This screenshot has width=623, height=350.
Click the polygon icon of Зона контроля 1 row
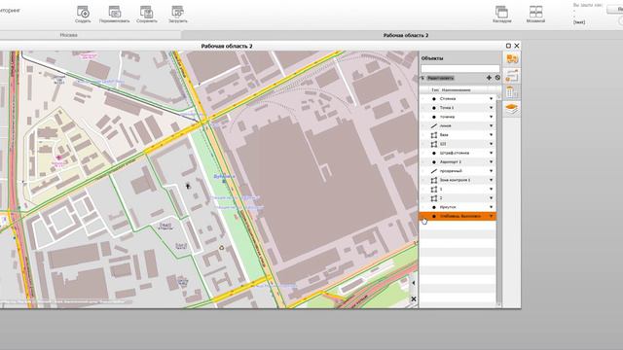click(x=434, y=180)
